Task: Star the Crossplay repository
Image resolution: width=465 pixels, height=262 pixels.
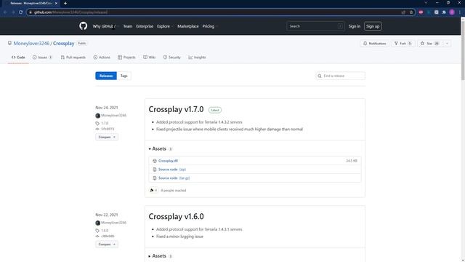Action: coord(430,44)
